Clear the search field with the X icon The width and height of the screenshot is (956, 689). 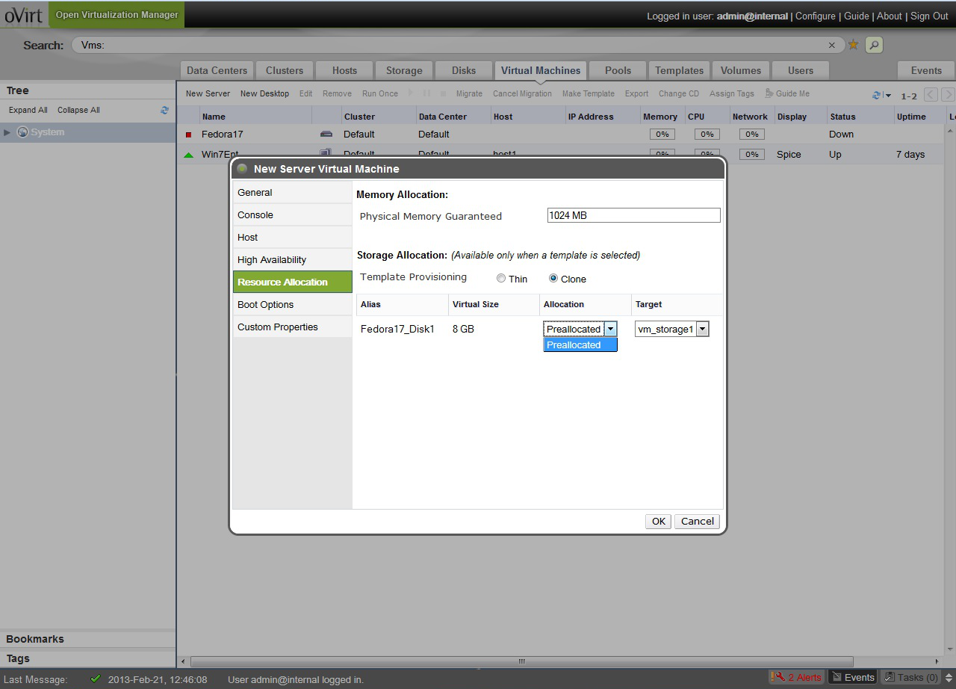point(832,46)
